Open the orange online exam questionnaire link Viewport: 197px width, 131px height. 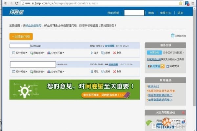(162, 91)
